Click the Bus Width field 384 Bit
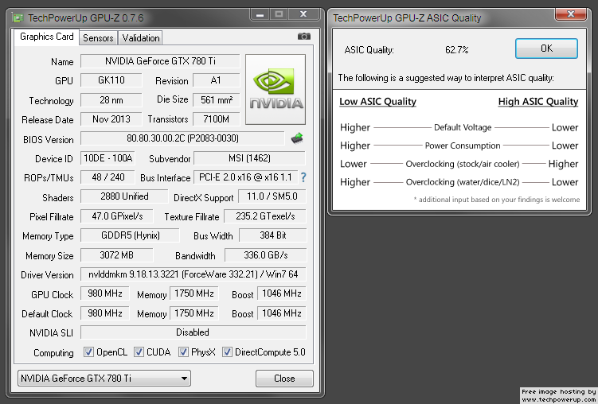598x404 pixels. [272, 235]
